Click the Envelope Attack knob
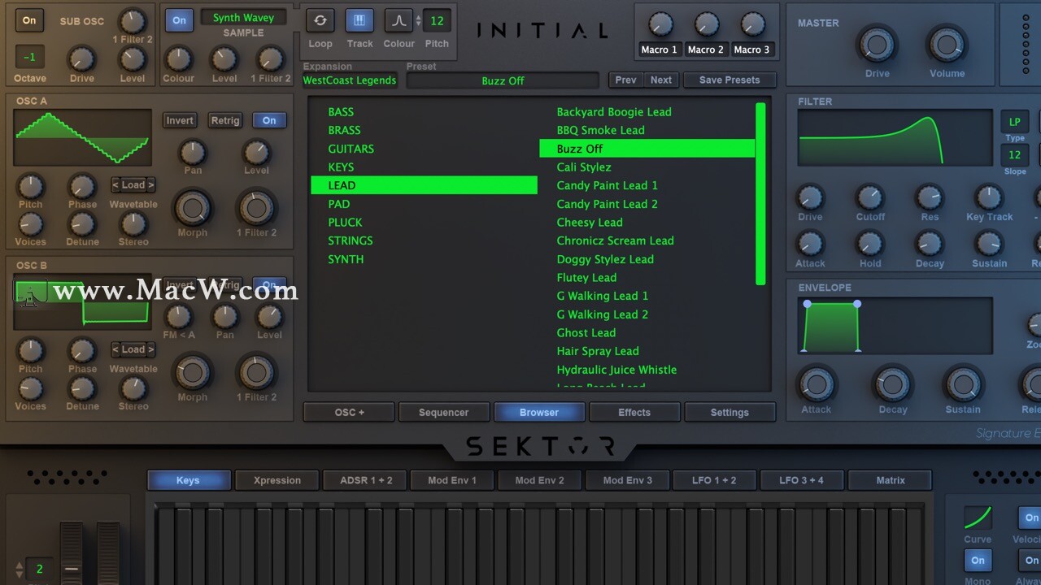Image resolution: width=1041 pixels, height=585 pixels. pos(816,384)
